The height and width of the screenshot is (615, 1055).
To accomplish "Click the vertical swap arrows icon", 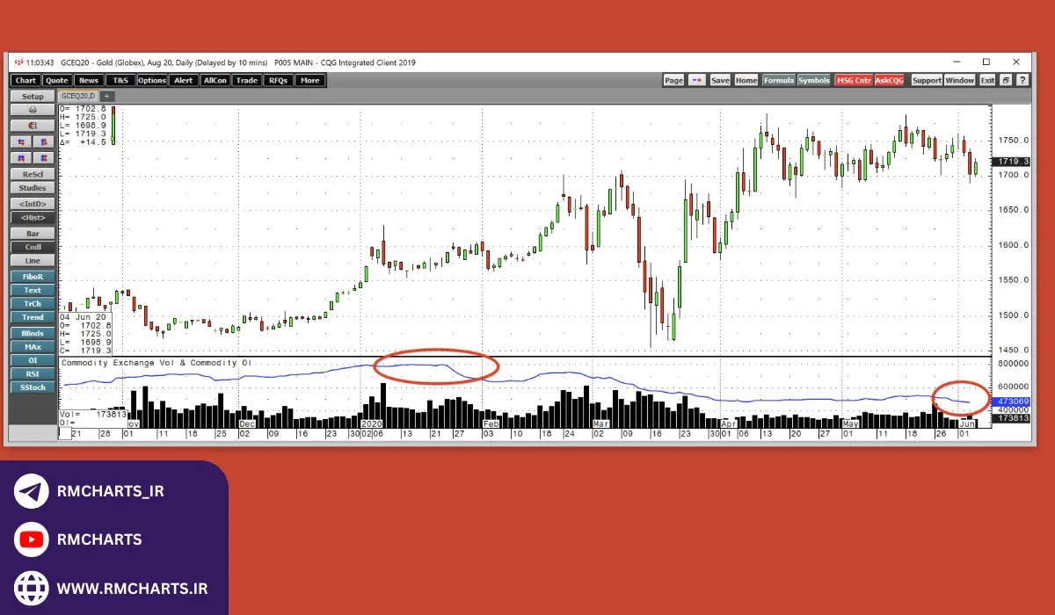I will point(44,141).
